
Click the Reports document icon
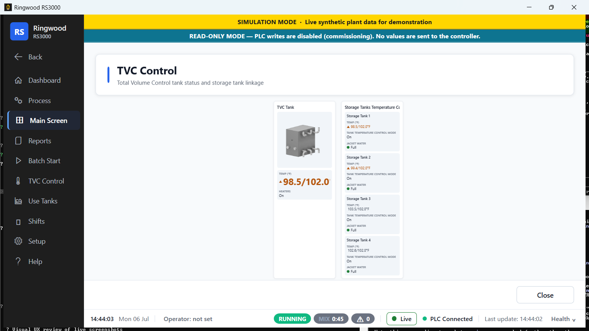point(18,141)
